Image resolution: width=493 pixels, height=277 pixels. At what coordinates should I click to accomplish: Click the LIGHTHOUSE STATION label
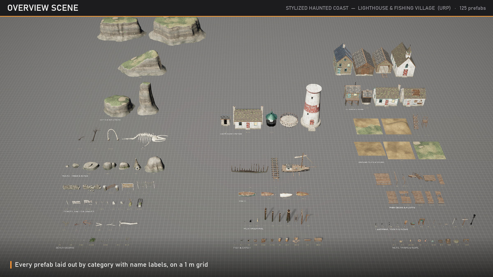[230, 134]
